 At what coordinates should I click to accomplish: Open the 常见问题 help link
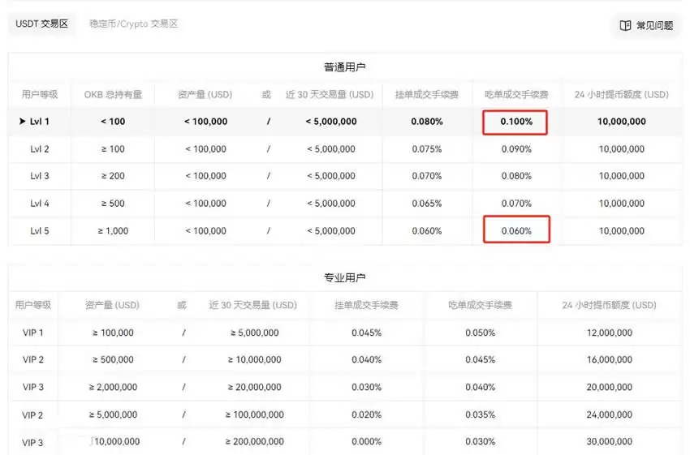(x=646, y=25)
